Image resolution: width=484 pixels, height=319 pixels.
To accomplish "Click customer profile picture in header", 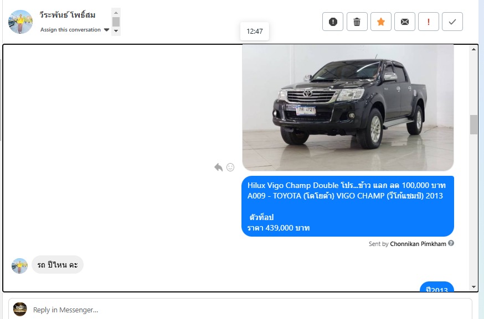I will click(20, 22).
